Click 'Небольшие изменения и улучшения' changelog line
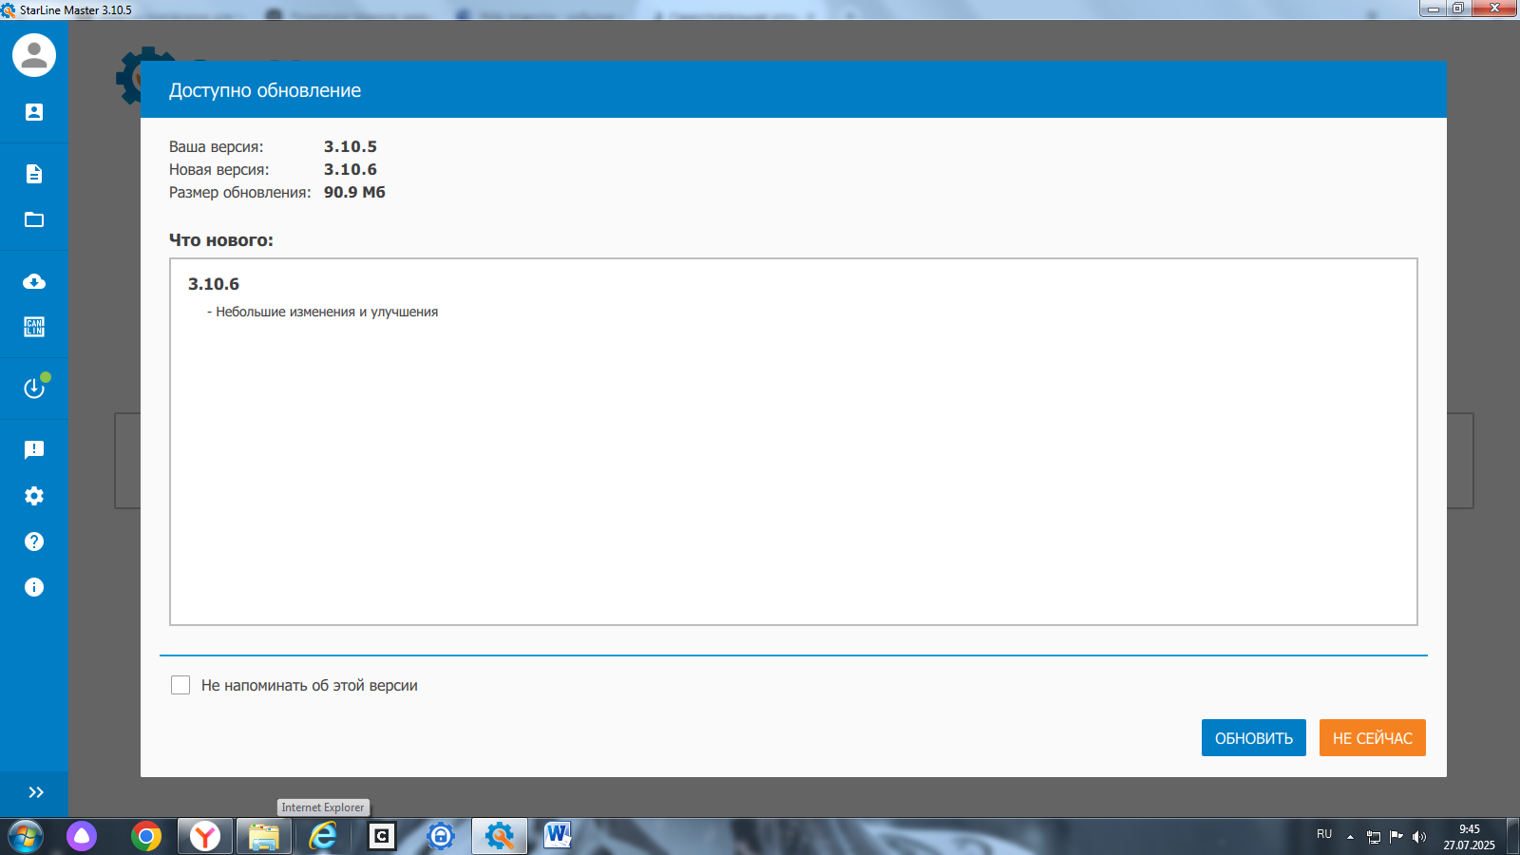The width and height of the screenshot is (1520, 855). (x=327, y=312)
